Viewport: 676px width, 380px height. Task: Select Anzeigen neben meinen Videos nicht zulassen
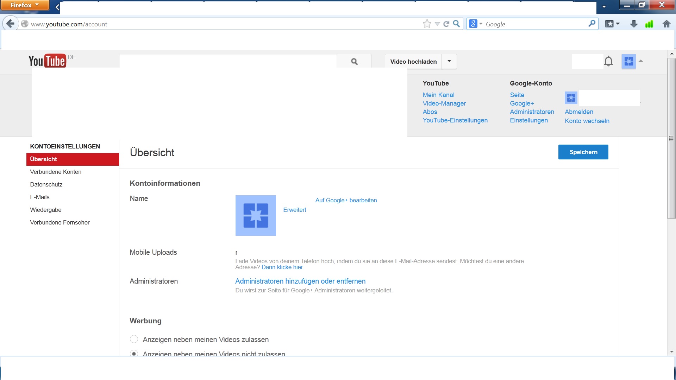pyautogui.click(x=134, y=353)
